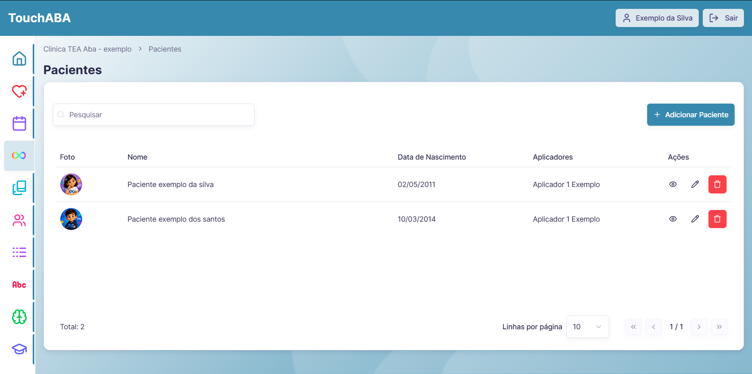The height and width of the screenshot is (374, 752).
Task: Click the Pesquisar search field
Action: click(x=154, y=115)
